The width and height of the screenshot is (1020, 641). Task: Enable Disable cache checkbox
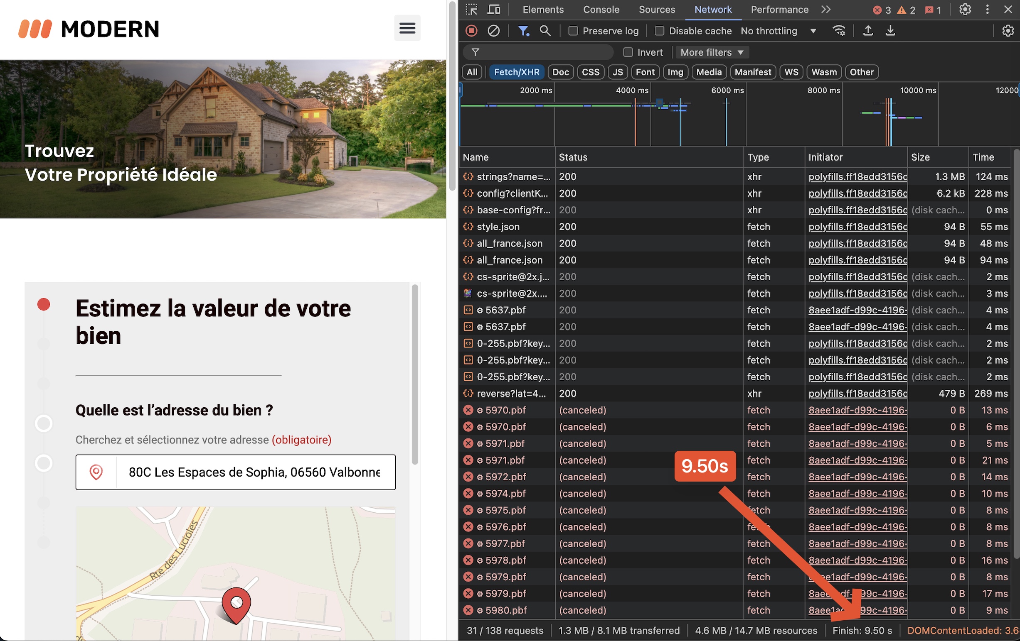(659, 31)
